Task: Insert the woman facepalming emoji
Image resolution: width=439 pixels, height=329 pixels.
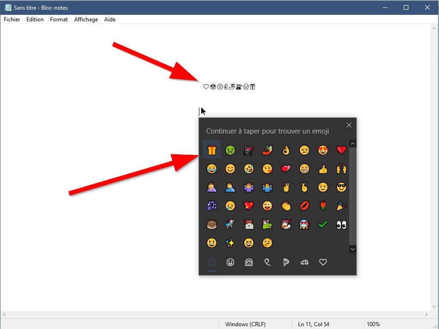Action: [x=212, y=187]
